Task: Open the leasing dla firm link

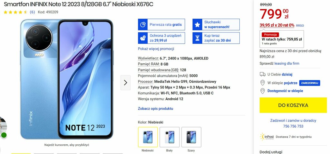Action: click(286, 63)
